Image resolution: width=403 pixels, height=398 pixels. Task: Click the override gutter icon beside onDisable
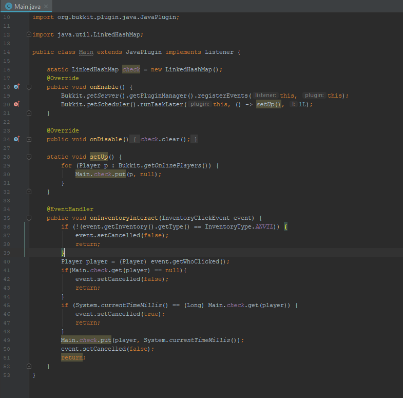16,139
